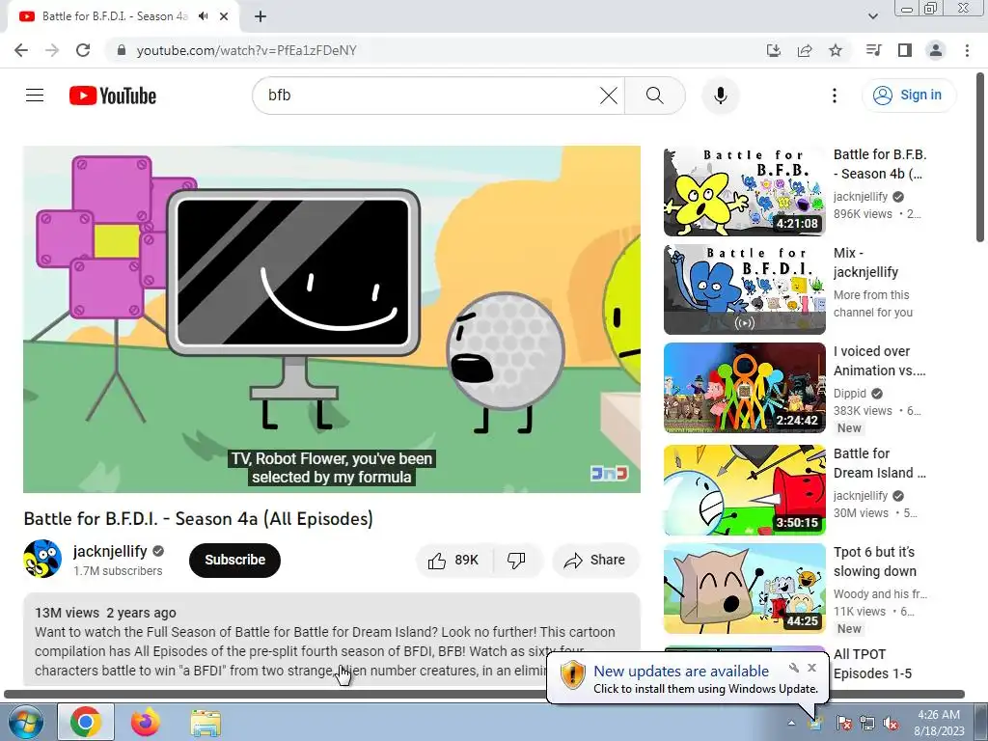This screenshot has width=988, height=741.
Task: Focus the address bar URL
Action: point(246,50)
